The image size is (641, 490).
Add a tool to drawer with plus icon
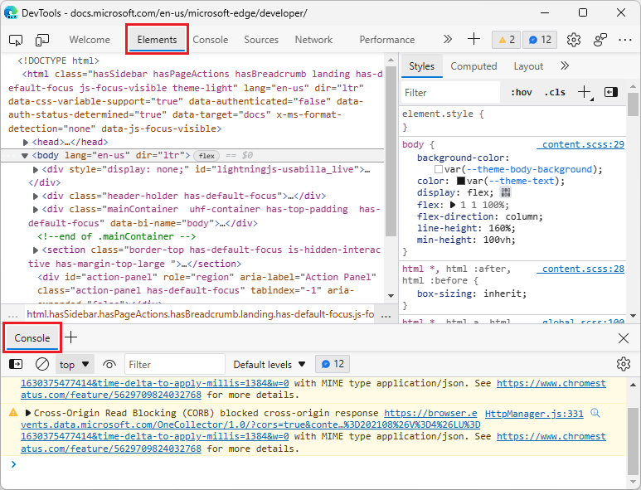tap(71, 337)
